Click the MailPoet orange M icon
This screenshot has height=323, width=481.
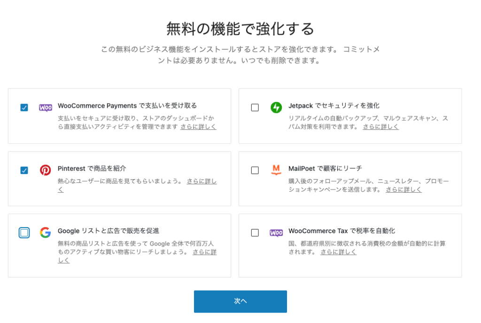tap(276, 170)
